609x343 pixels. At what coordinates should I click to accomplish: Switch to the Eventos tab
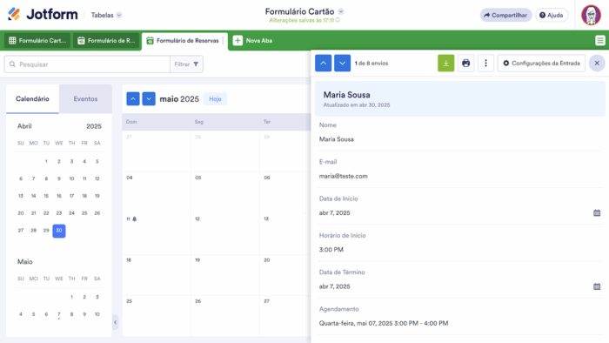(85, 99)
